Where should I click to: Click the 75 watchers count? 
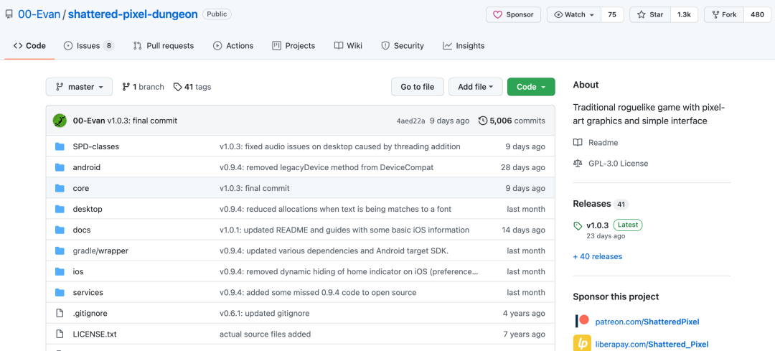pos(612,14)
